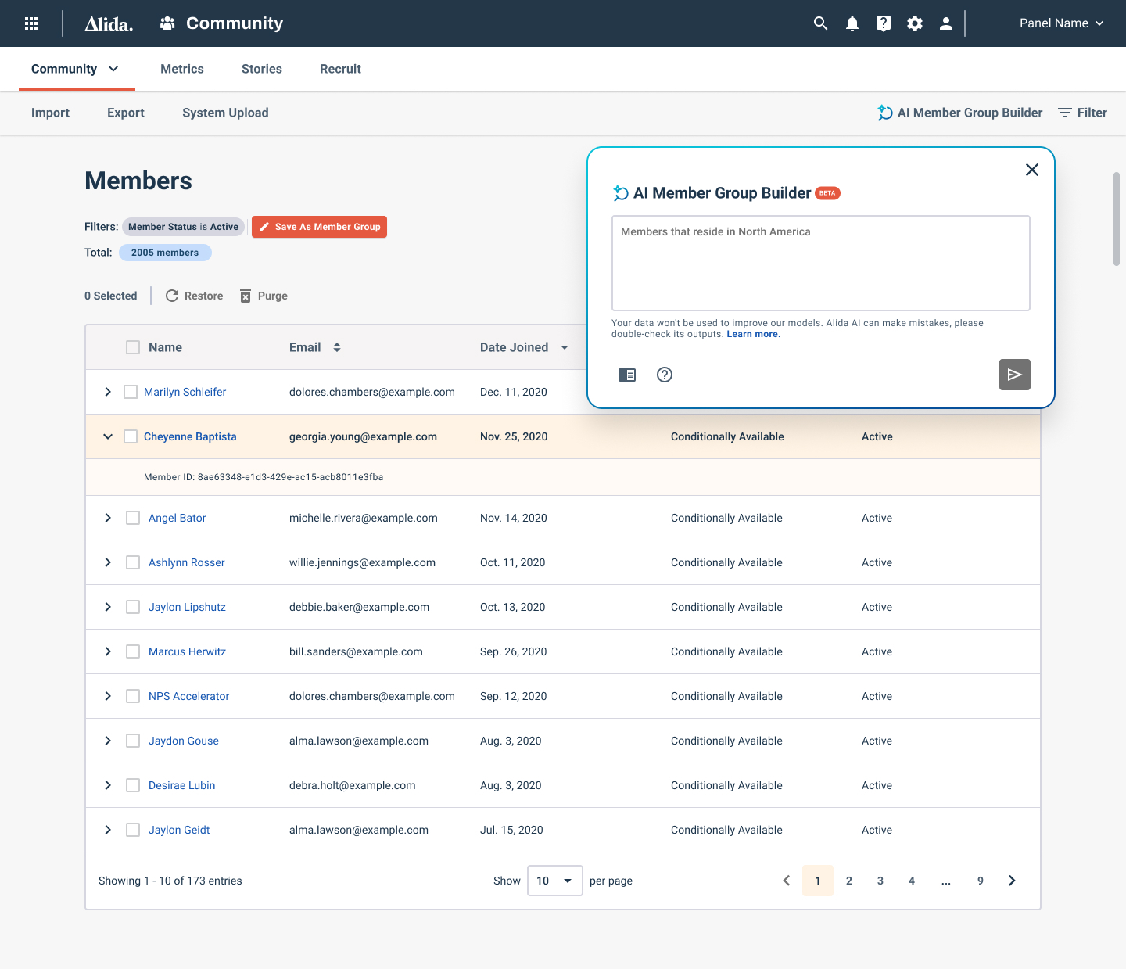Select Jaylon Lipshutz's checkbox
This screenshot has width=1126, height=969.
pos(132,607)
